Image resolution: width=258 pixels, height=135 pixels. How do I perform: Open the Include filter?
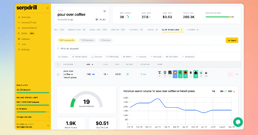coord(141,57)
